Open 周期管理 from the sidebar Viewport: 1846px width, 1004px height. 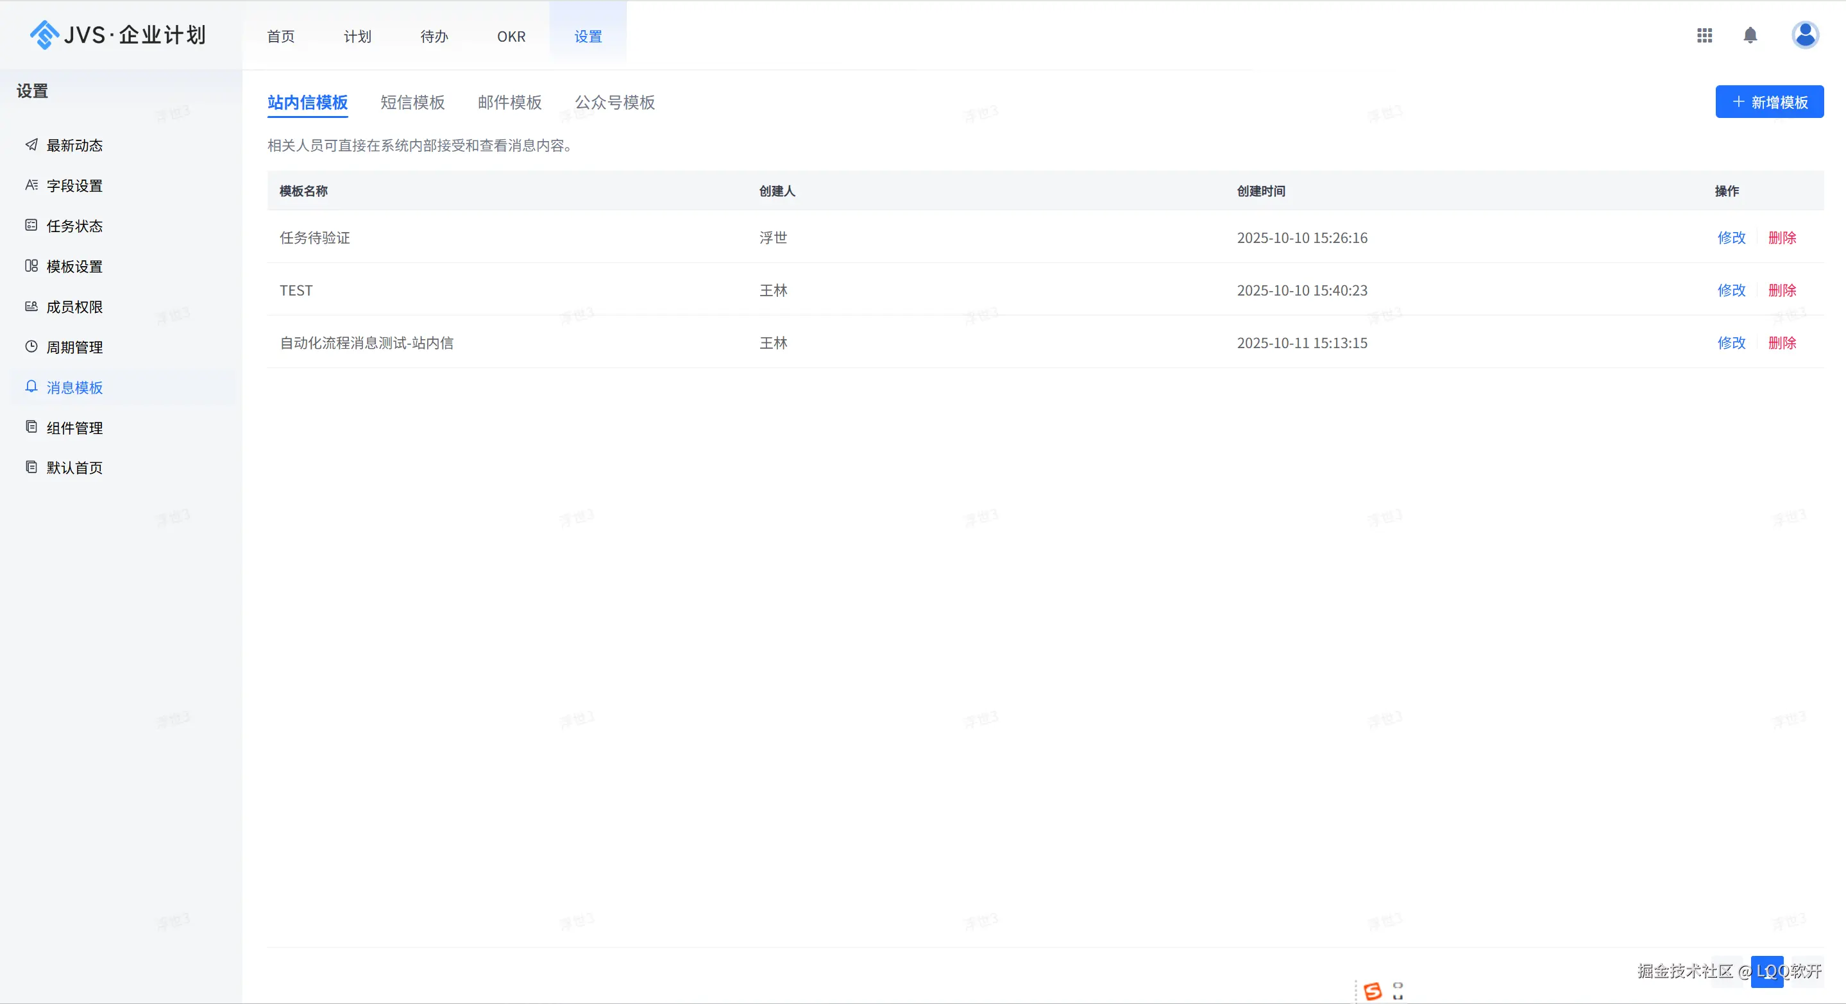coord(74,347)
